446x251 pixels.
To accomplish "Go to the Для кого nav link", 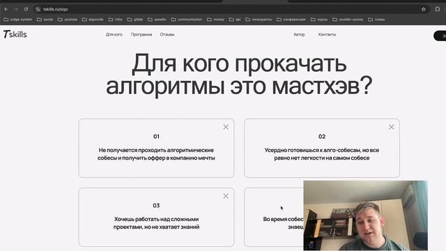I will click(x=114, y=34).
